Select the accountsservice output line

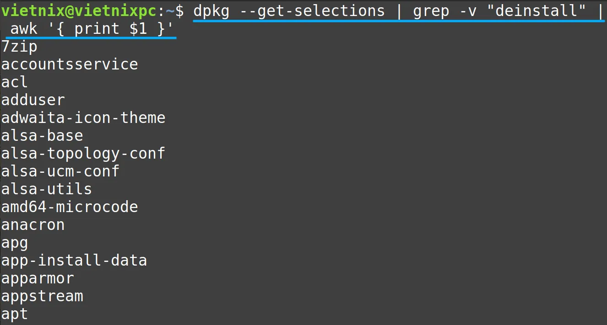pos(70,64)
